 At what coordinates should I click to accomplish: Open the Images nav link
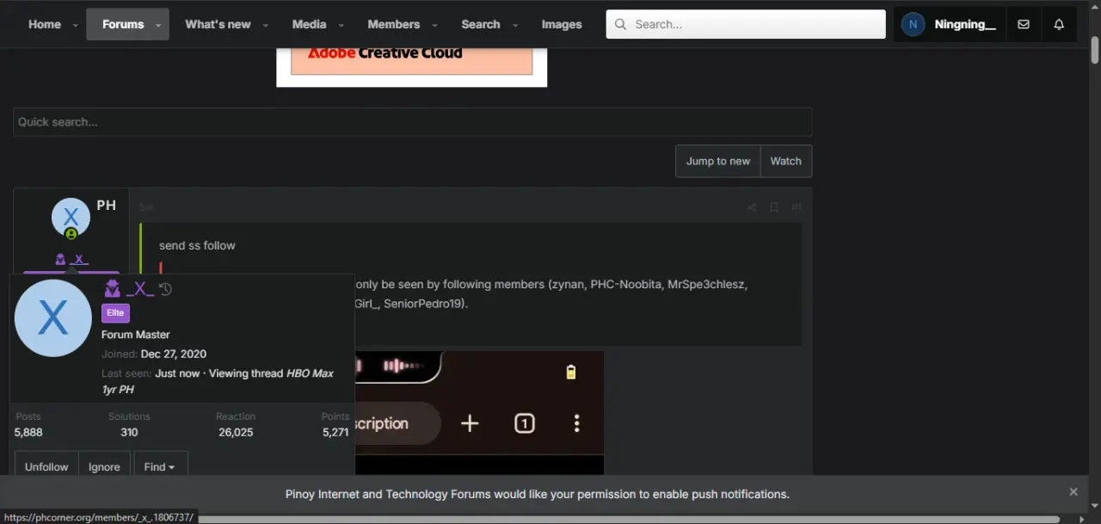pos(562,24)
